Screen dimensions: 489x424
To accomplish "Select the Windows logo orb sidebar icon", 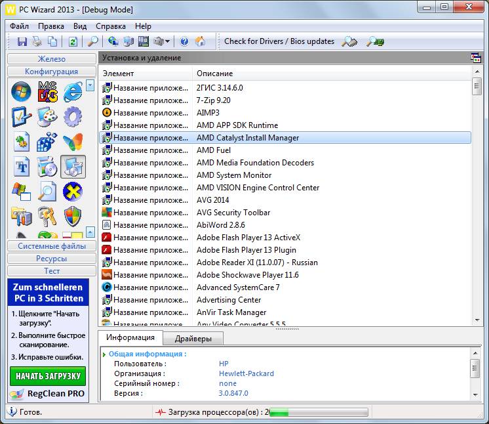I will coord(21,91).
